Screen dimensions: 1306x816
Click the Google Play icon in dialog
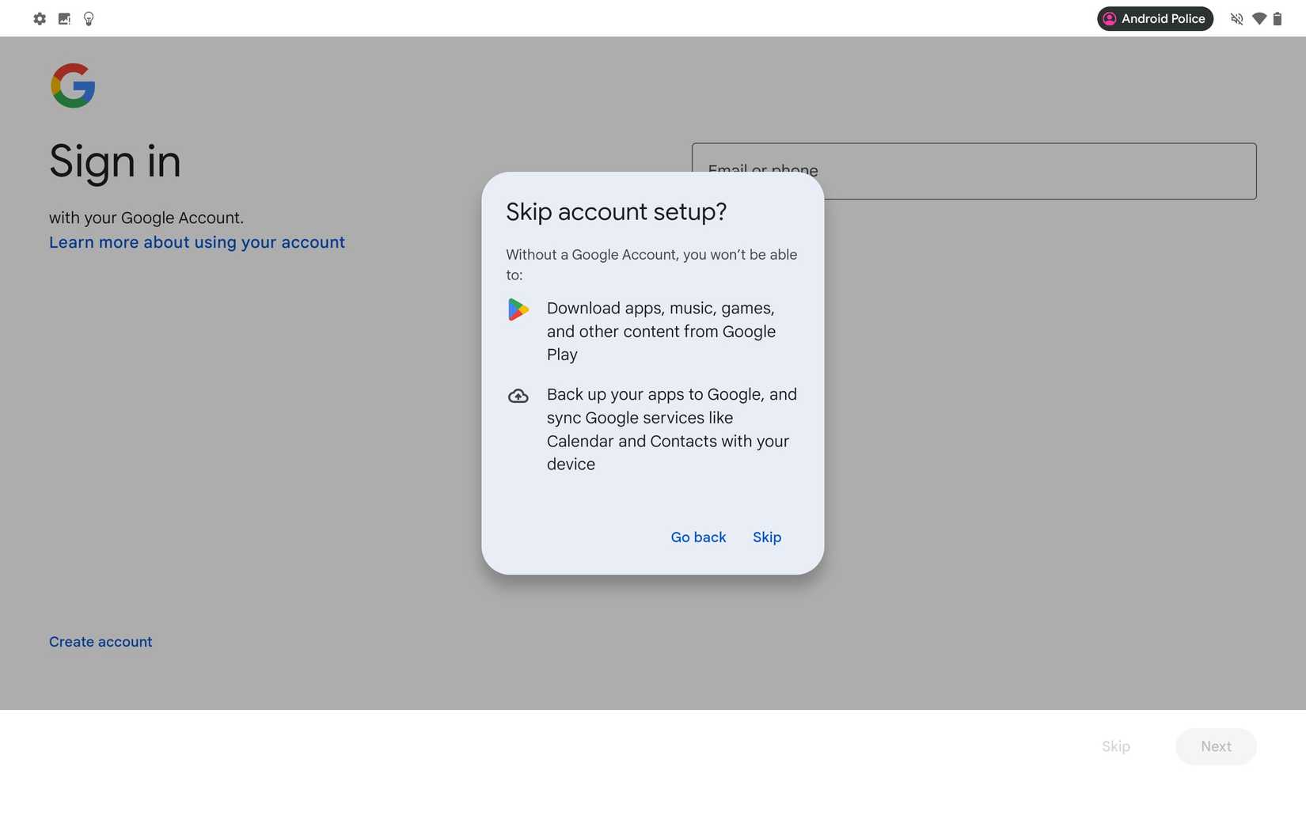(x=518, y=309)
